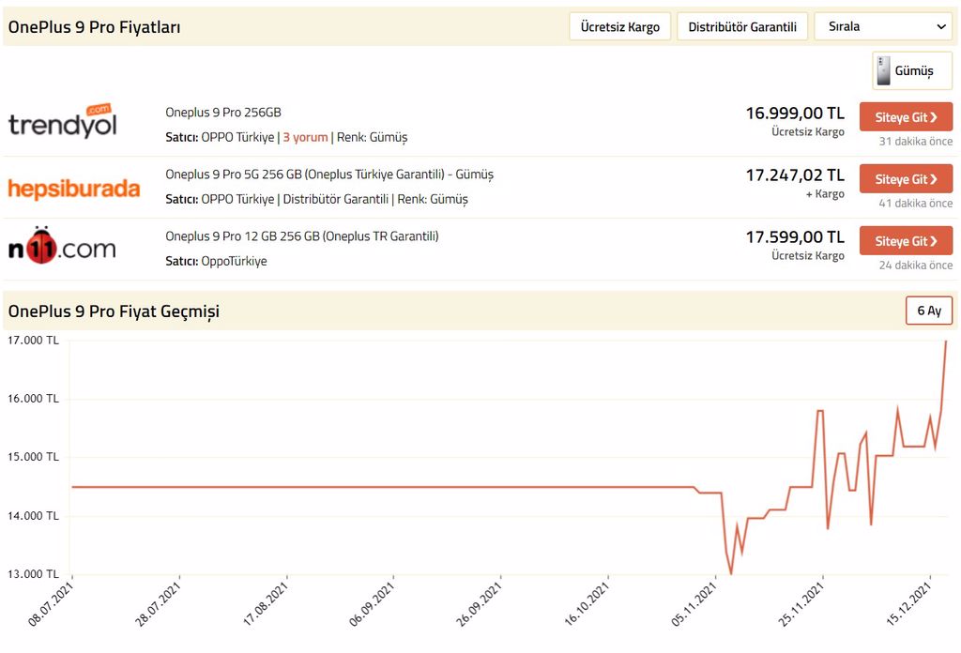Click the 28.07.2021 date label on chart
Screen dimensions: 961x653
tap(157, 604)
